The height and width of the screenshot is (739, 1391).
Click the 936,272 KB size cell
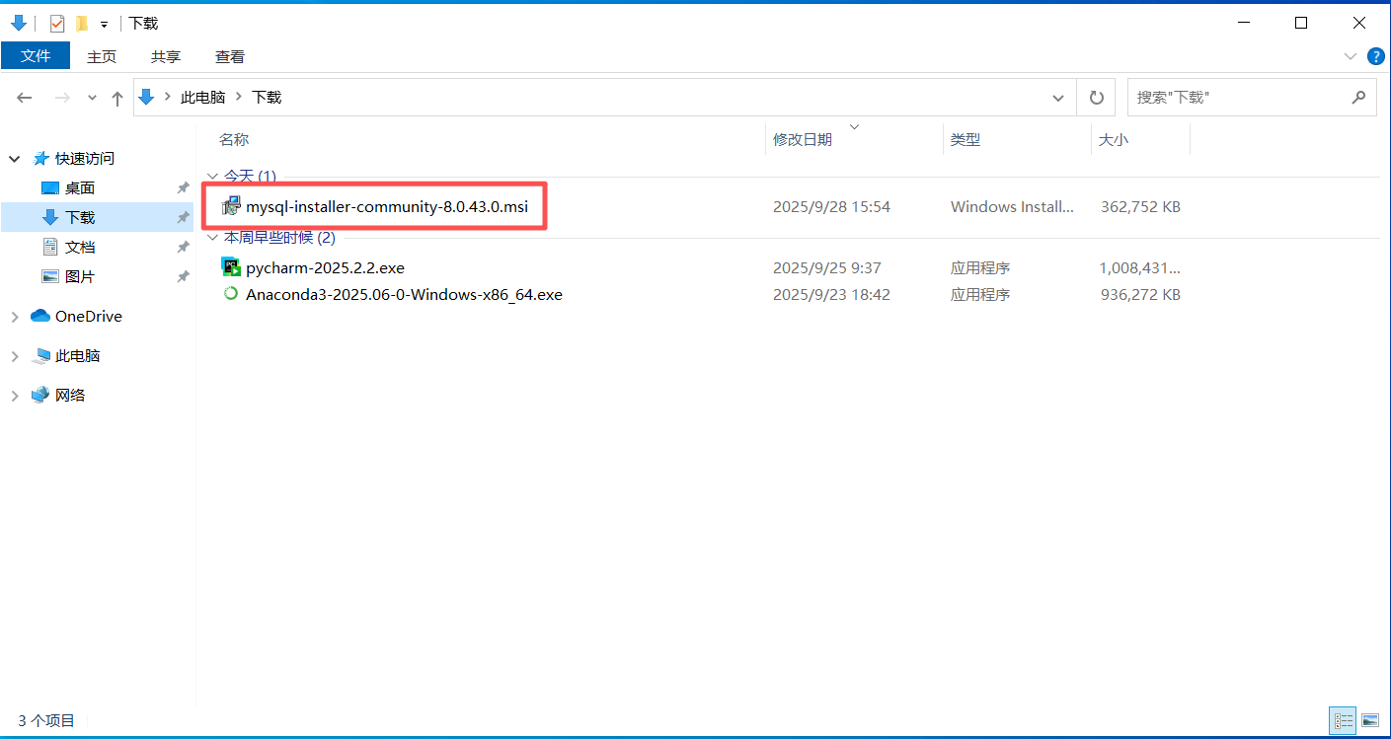pos(1140,294)
